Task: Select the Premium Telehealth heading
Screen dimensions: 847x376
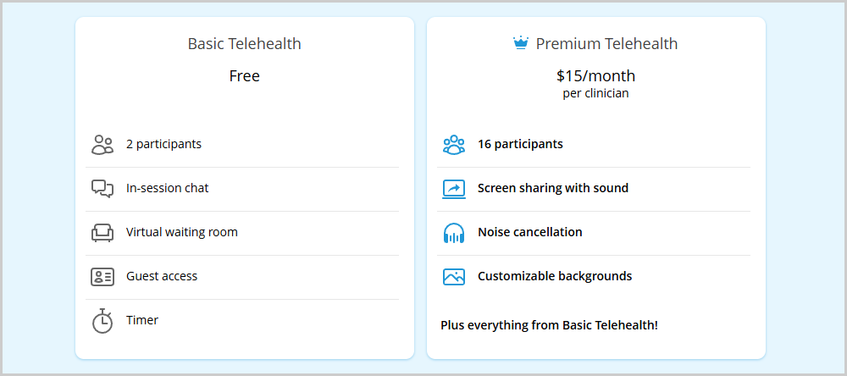Action: 606,44
